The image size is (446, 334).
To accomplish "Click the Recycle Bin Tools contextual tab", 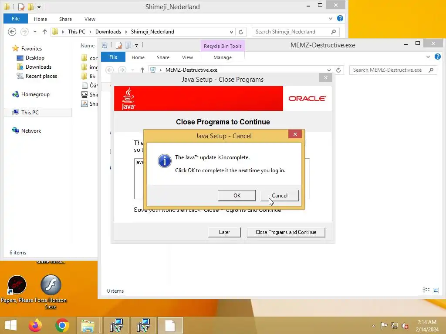I will pyautogui.click(x=223, y=46).
